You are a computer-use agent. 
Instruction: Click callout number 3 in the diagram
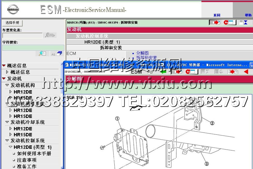pyautogui.click(x=207, y=164)
